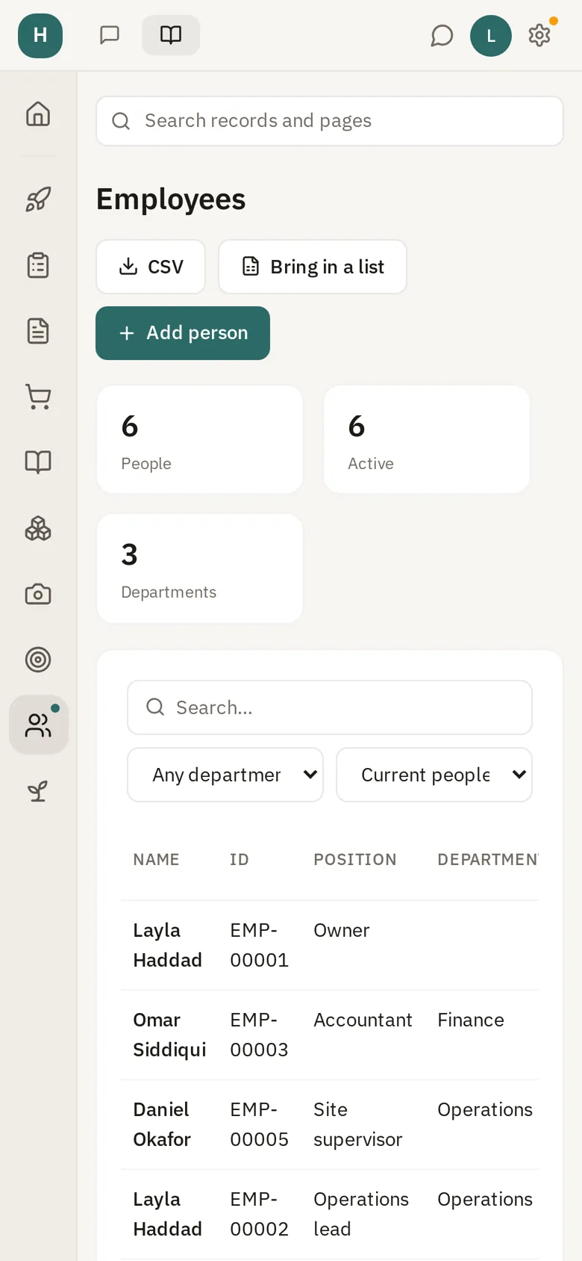Open Layla Haddad with Owner position

point(168,945)
